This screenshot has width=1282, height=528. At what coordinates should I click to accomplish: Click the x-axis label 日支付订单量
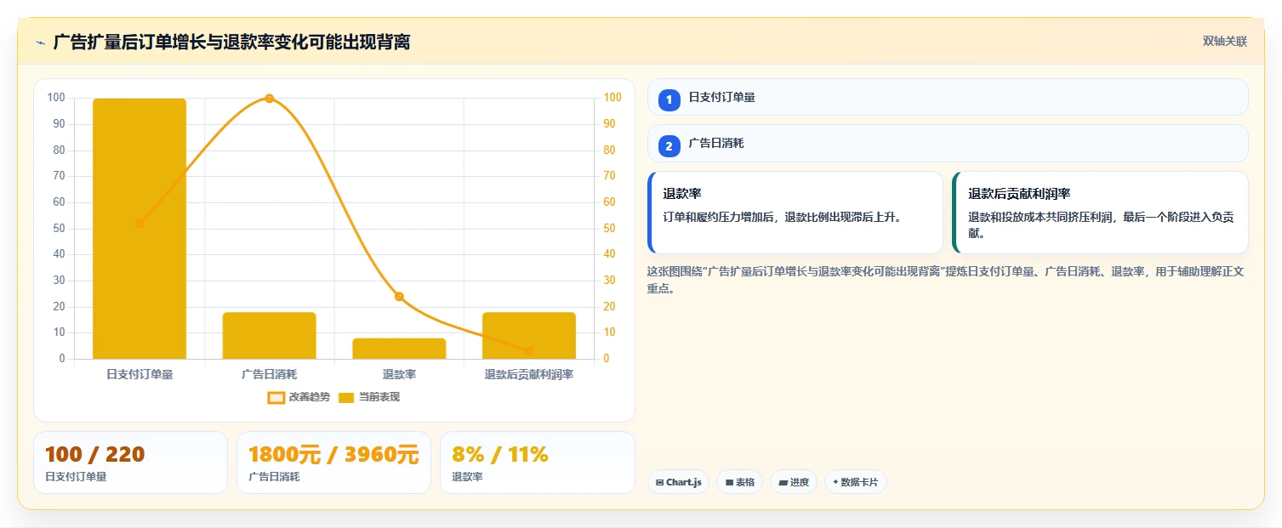[x=140, y=374]
